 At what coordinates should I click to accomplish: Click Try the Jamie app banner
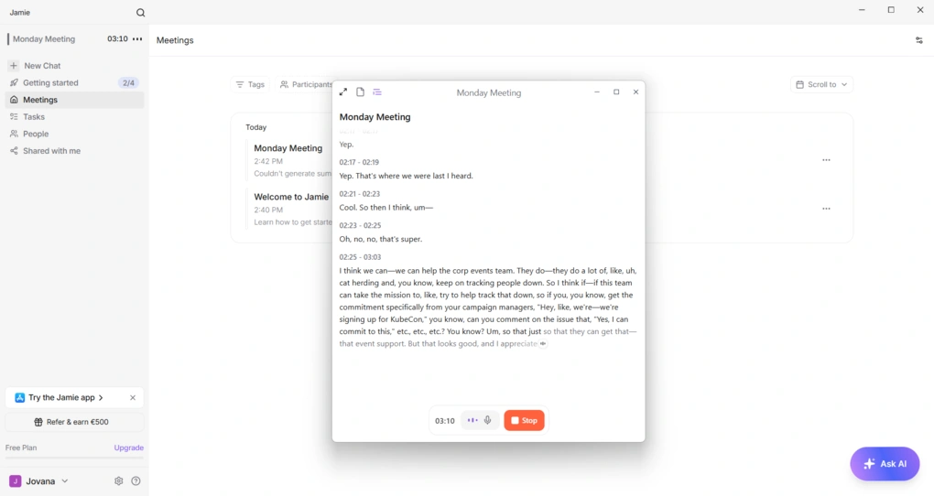[x=66, y=397]
